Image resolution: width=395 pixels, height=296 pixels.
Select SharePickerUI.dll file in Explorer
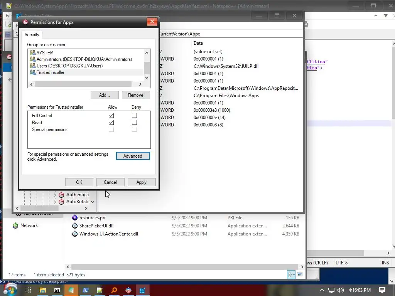[x=96, y=226]
